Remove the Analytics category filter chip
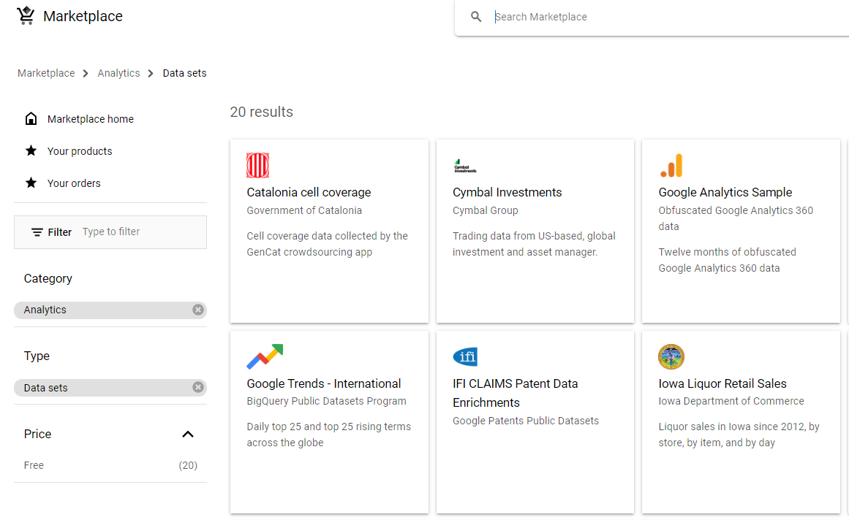This screenshot has height=520, width=849. coord(197,309)
